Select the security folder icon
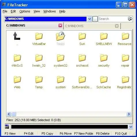 (x=104, y=58)
